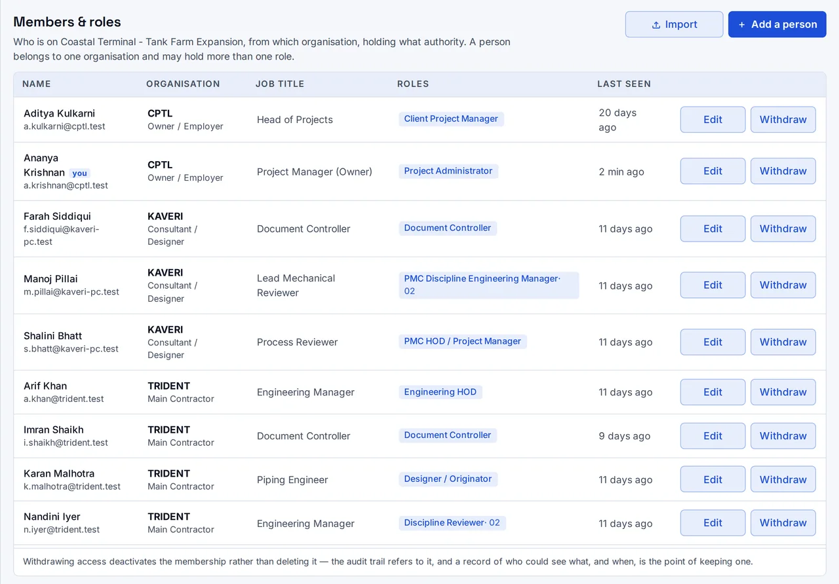Withdraw Farah Siddiqui's access

[783, 228]
